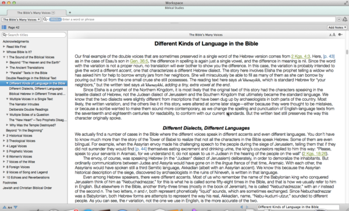Expand Why Was the Temple Destroyed?
This screenshot has height=211, width=349.
pos(7,125)
